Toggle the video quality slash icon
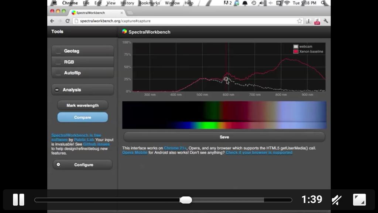The height and width of the screenshot is (213, 378). pos(337,200)
